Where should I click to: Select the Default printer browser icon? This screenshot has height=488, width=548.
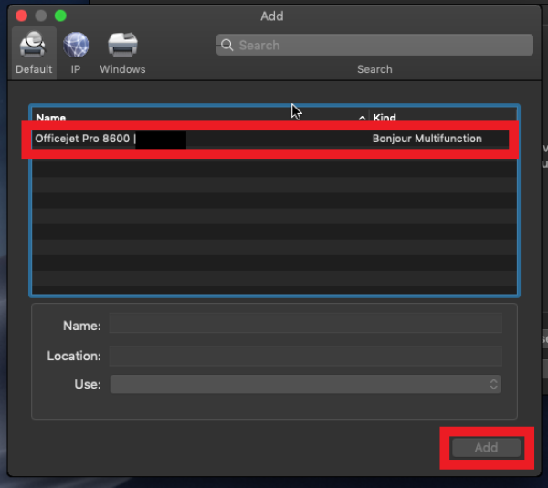pyautogui.click(x=34, y=52)
